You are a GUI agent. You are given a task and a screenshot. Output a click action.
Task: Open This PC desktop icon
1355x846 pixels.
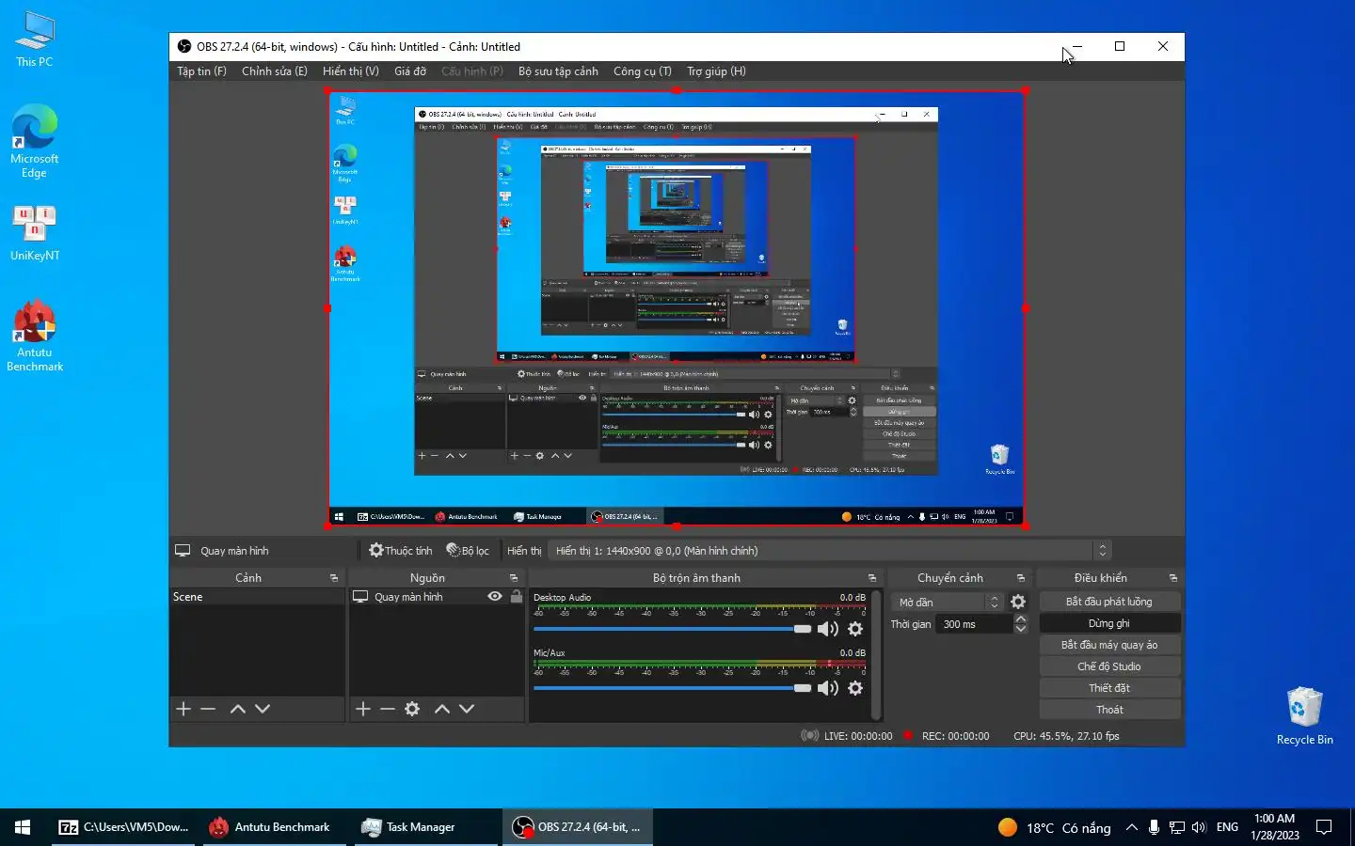(35, 39)
